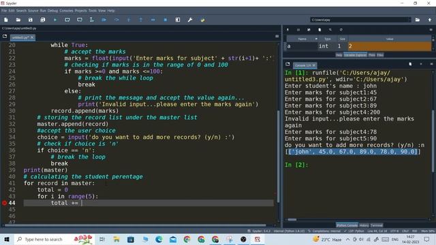Image resolution: width=436 pixels, height=245 pixels.
Task: Interrupt kernel icon in console toolbar
Action: coord(421,64)
